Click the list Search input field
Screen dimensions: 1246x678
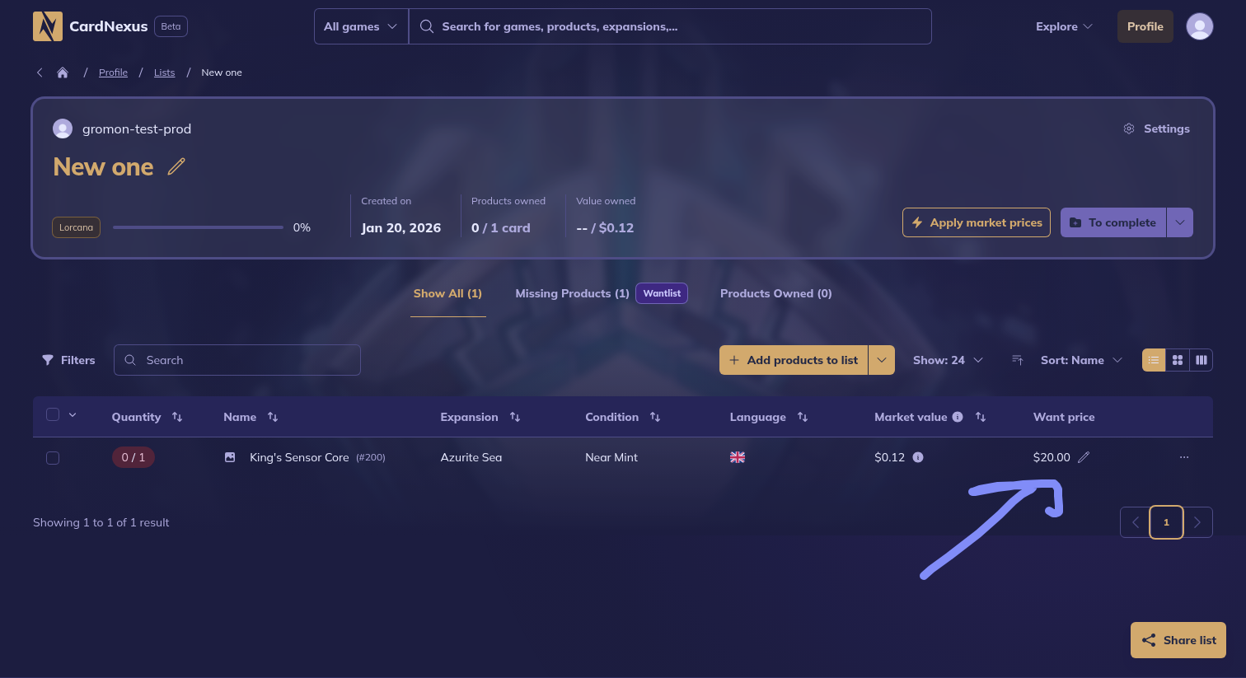237,360
